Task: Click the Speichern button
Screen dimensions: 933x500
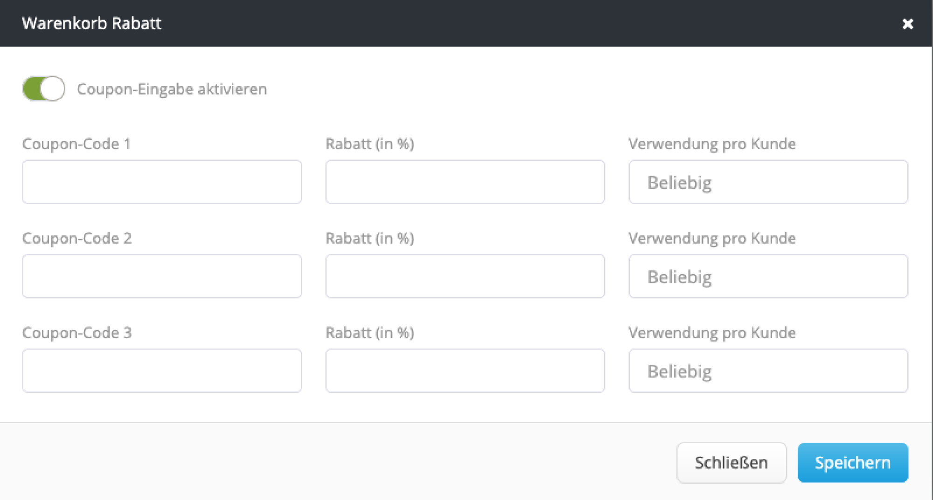Action: (852, 462)
